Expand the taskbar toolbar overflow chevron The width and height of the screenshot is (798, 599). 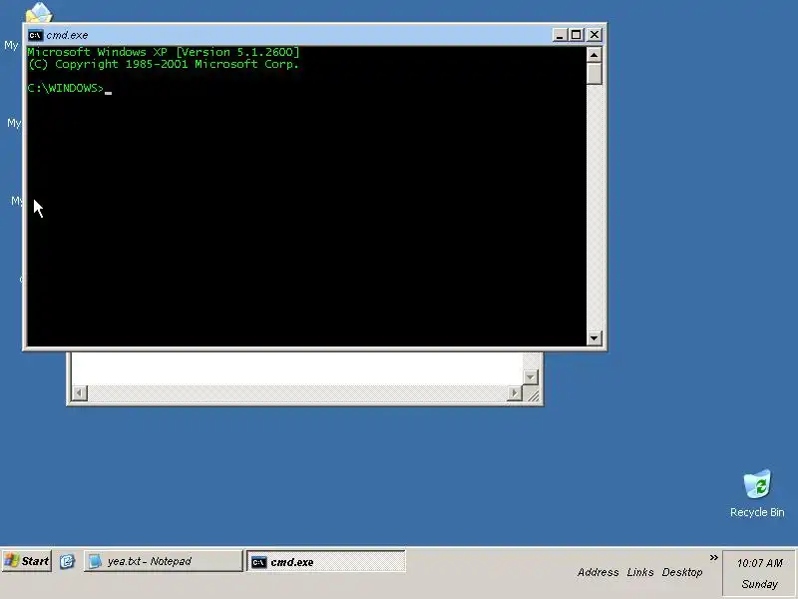pos(713,558)
